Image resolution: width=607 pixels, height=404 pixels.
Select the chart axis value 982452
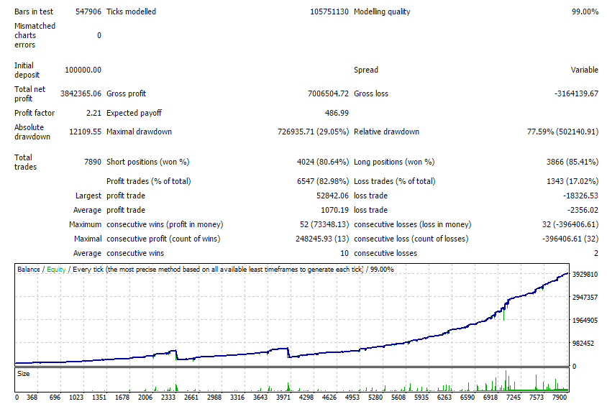tap(583, 343)
